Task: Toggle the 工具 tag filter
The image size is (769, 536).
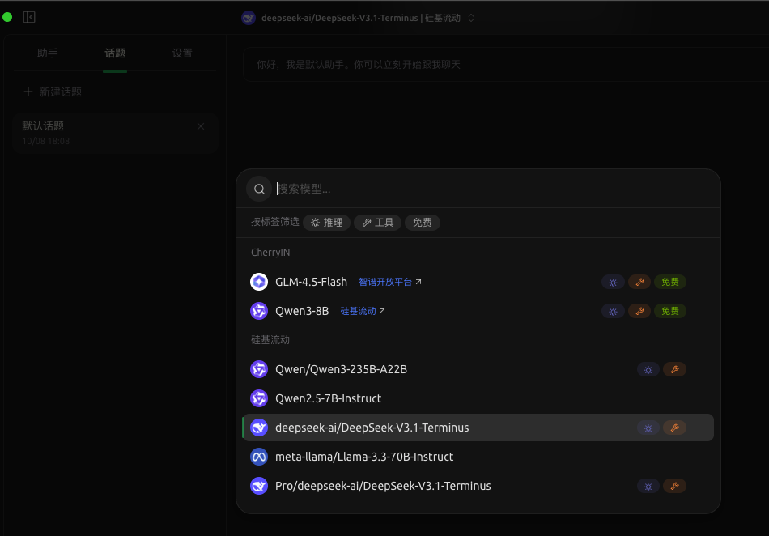Action: 378,223
